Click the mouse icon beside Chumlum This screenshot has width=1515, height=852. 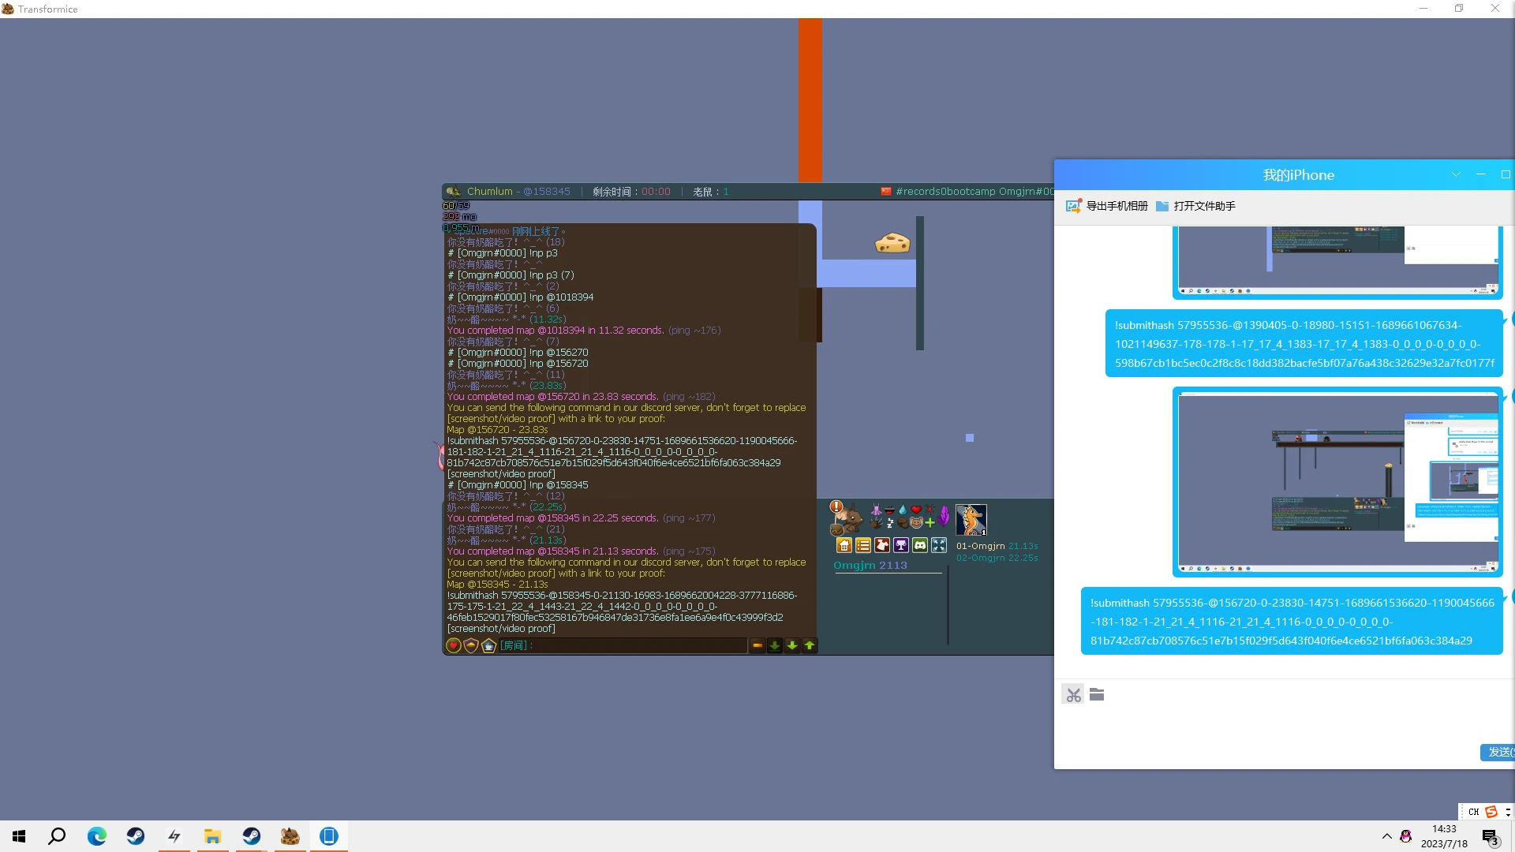(453, 192)
